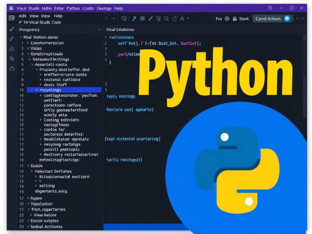Click the pencil icon in the toolbar
The image size is (312, 234).
150,19
